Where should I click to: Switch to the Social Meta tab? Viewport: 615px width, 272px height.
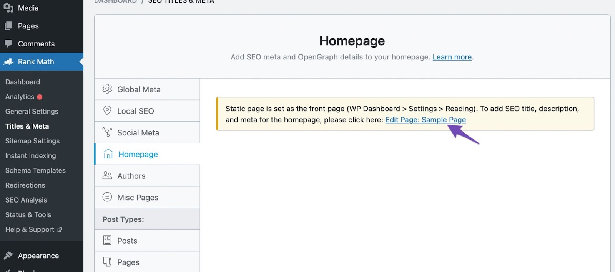pyautogui.click(x=147, y=132)
